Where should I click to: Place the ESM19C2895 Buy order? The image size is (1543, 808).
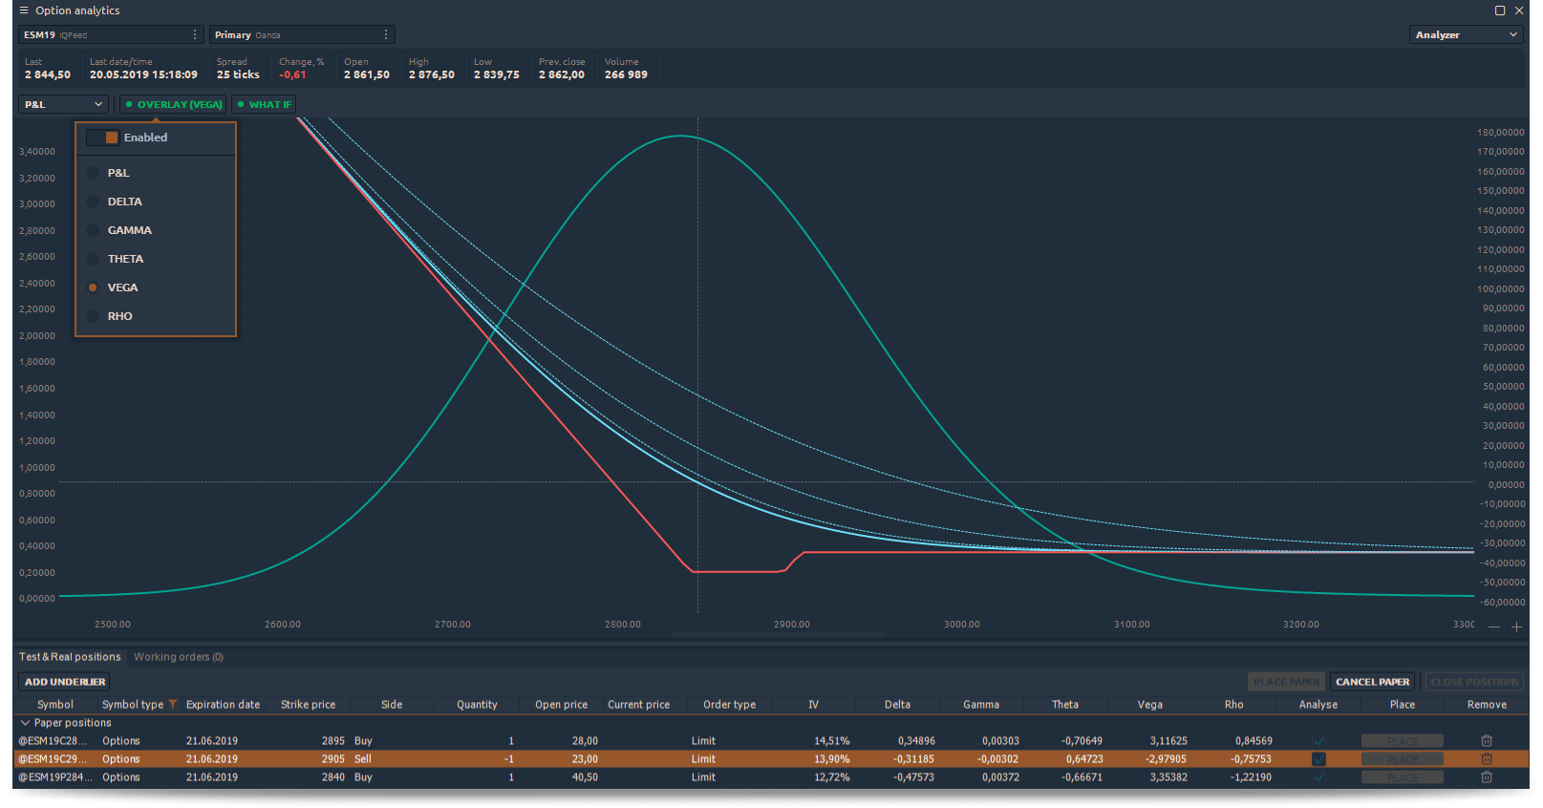click(1403, 741)
